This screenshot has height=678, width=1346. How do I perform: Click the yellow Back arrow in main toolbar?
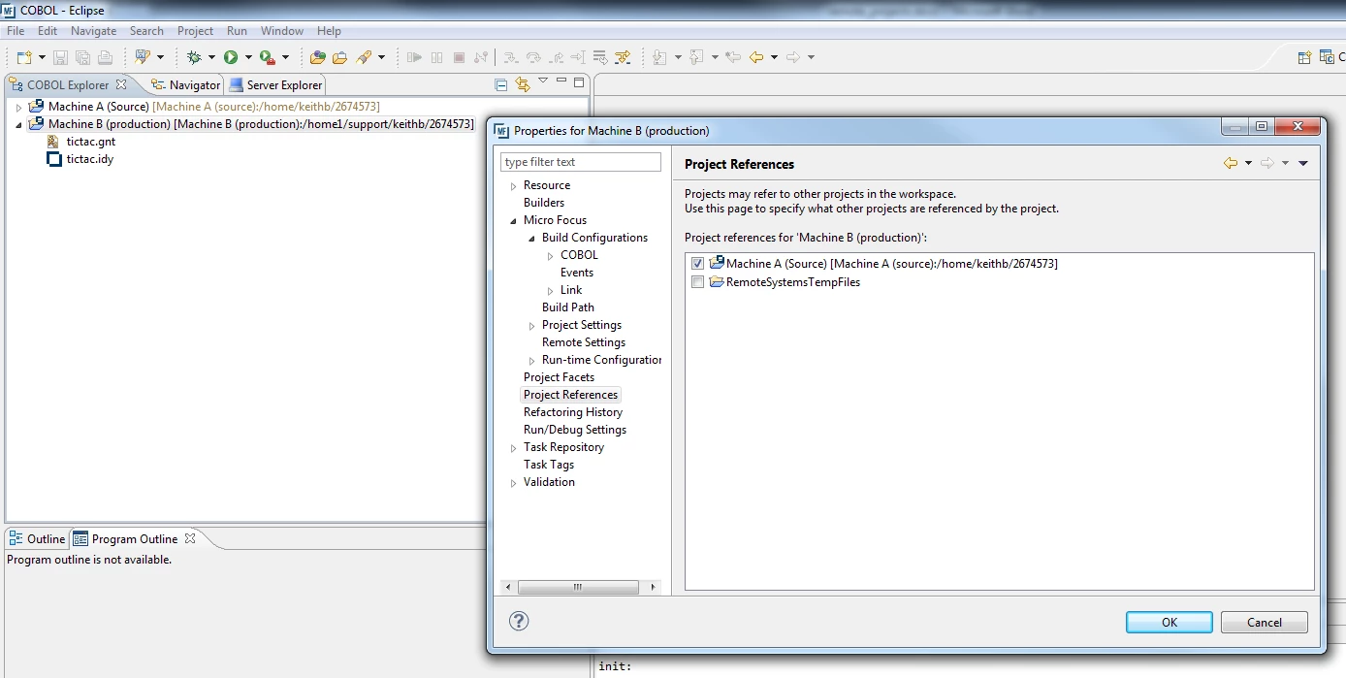[756, 57]
